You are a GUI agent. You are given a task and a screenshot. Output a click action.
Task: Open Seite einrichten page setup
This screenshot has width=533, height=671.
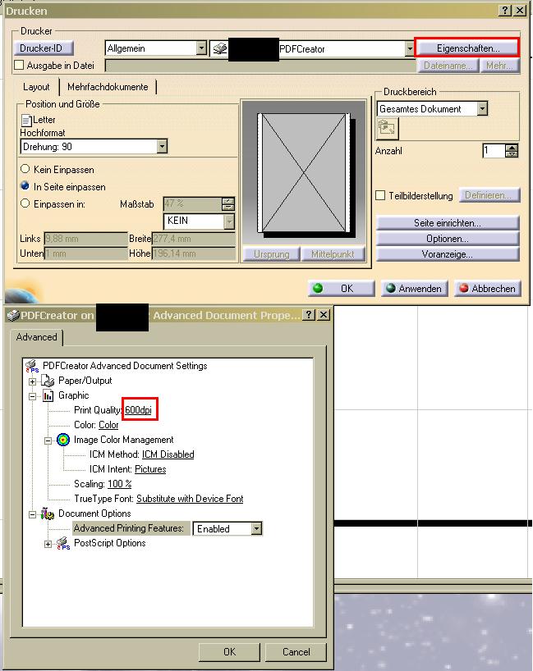[x=447, y=223]
